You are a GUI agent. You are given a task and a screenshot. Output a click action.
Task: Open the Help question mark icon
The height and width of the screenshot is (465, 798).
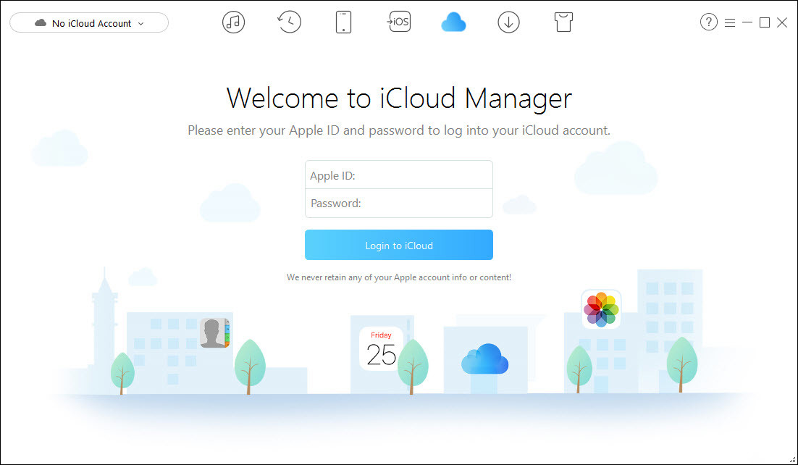(708, 22)
